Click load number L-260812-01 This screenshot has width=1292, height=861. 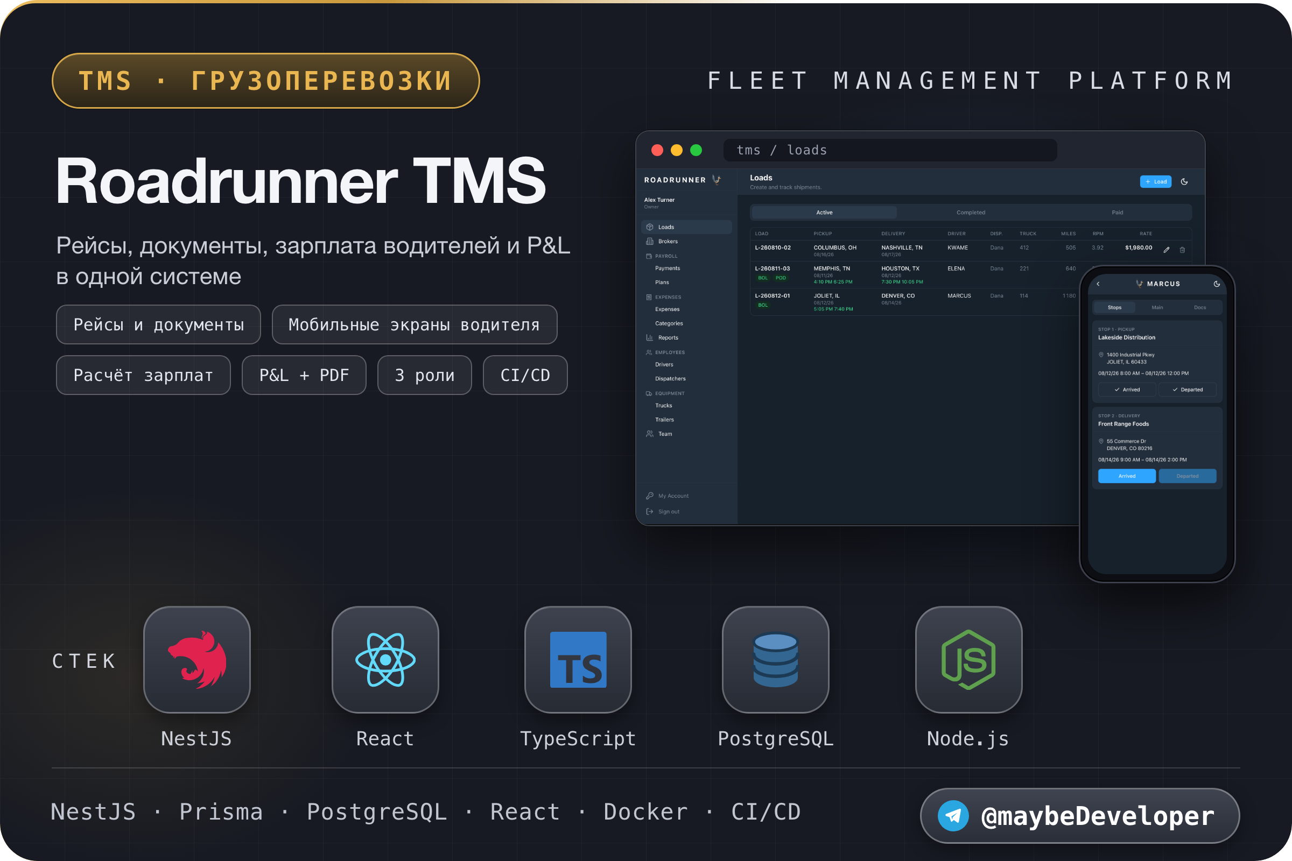pyautogui.click(x=773, y=296)
